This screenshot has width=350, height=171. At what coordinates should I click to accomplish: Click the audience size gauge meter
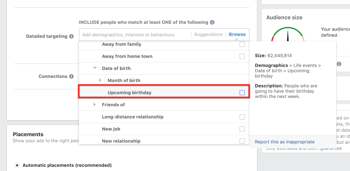click(x=288, y=34)
